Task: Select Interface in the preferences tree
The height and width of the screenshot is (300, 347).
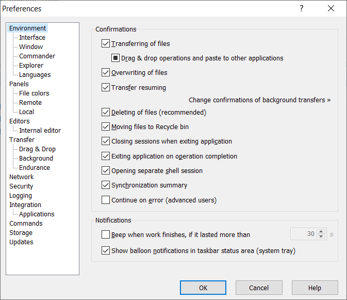Action: point(32,38)
